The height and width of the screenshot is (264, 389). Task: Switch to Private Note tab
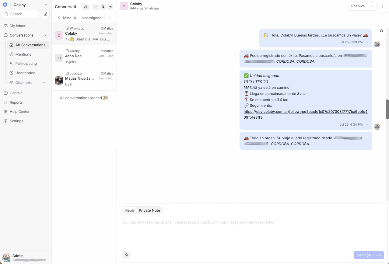click(149, 210)
